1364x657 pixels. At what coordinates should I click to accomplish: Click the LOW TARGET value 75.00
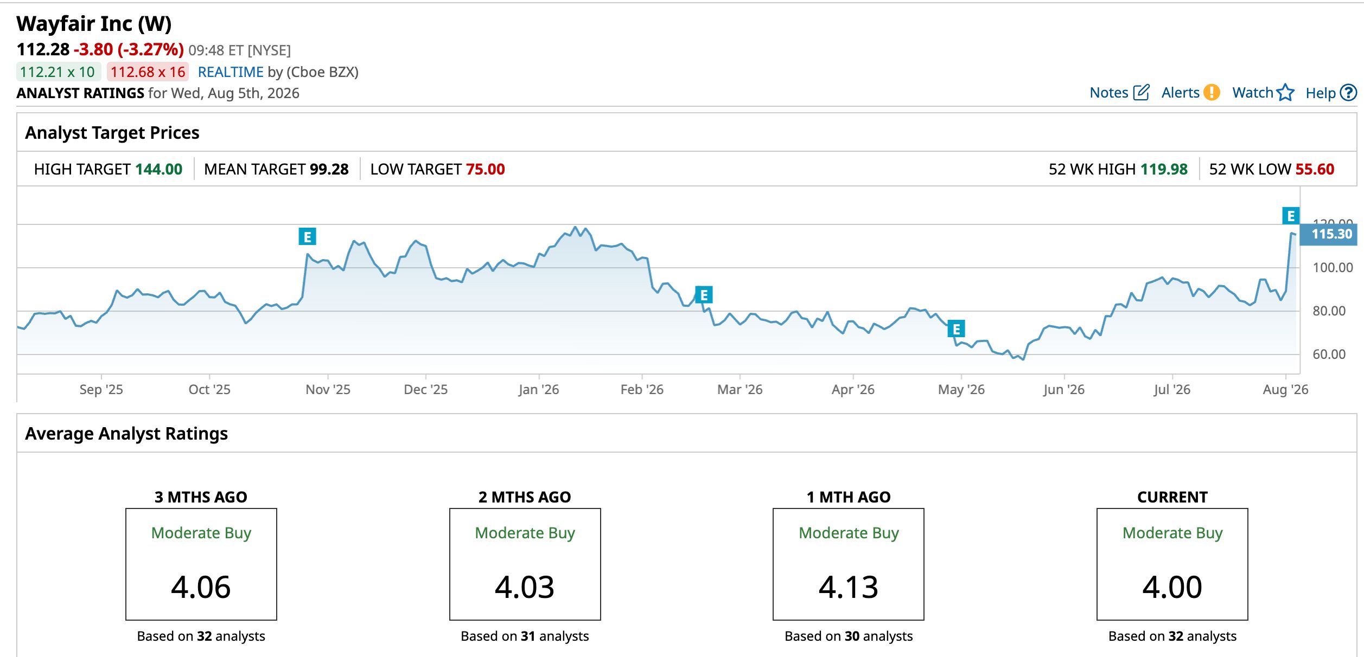click(486, 169)
